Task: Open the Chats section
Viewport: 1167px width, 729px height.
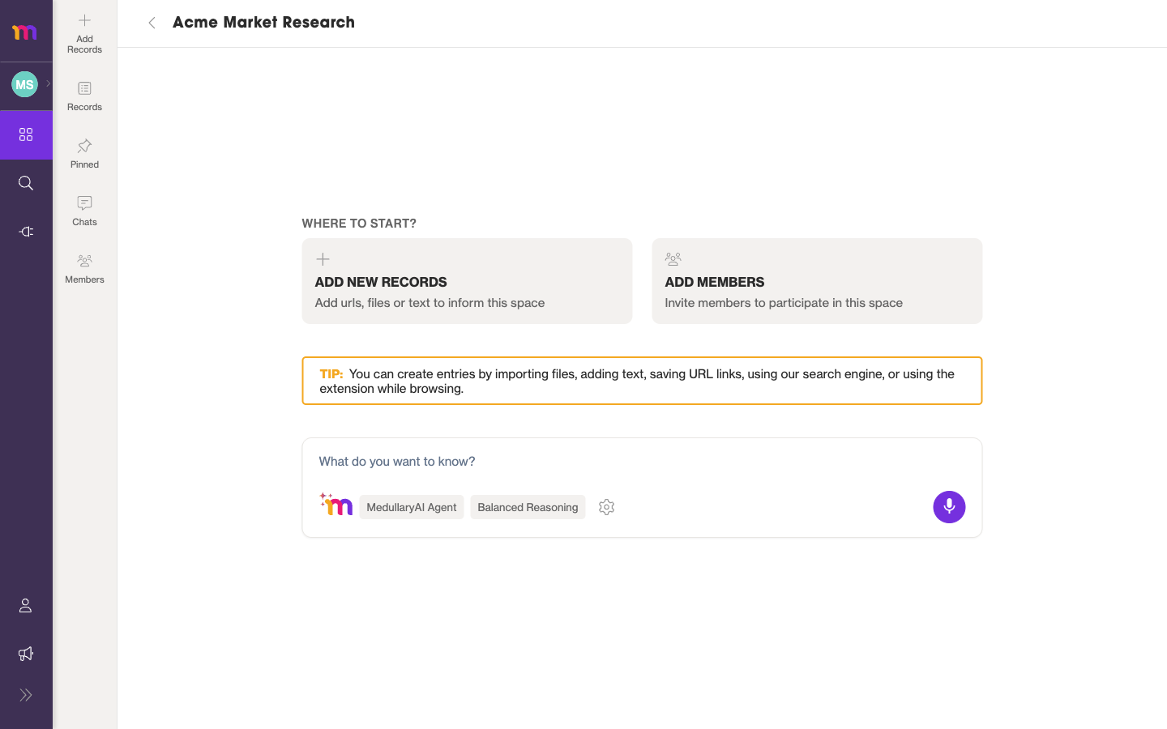Action: click(x=84, y=211)
